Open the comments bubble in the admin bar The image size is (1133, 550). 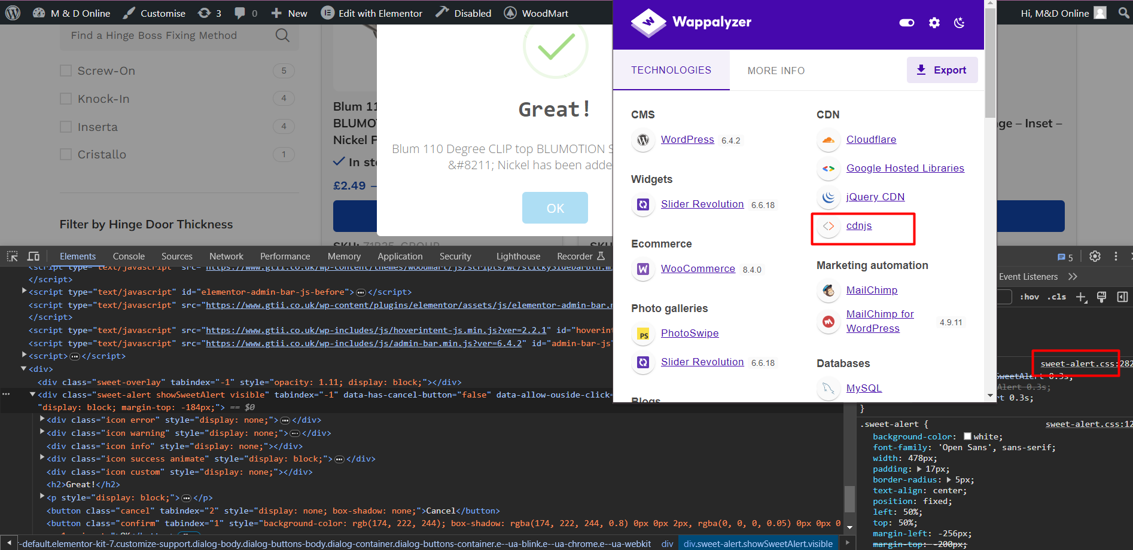(245, 13)
